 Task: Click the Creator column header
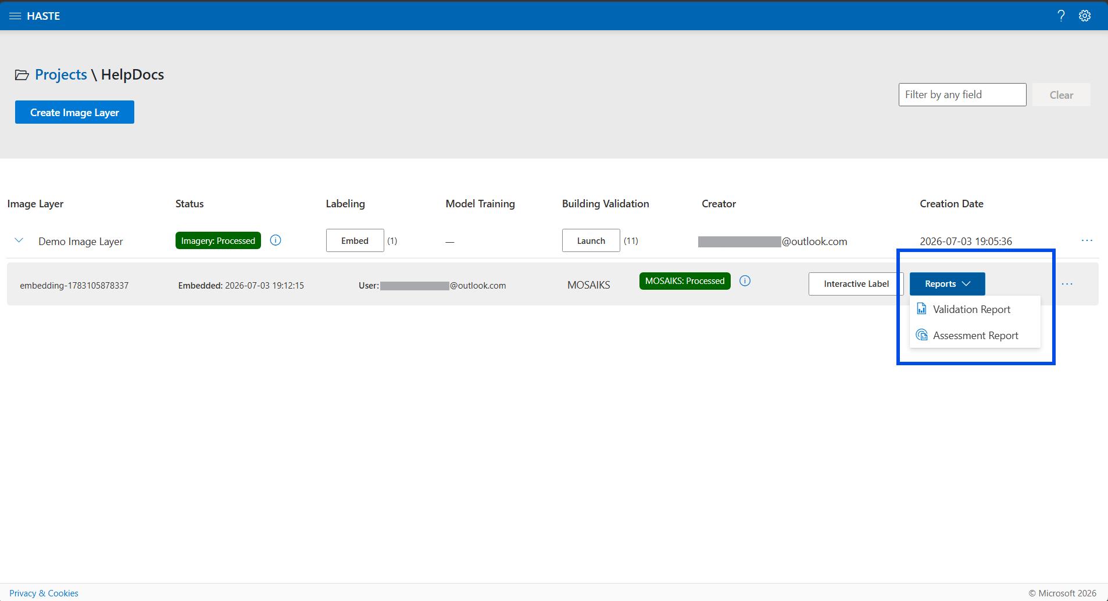(x=719, y=204)
